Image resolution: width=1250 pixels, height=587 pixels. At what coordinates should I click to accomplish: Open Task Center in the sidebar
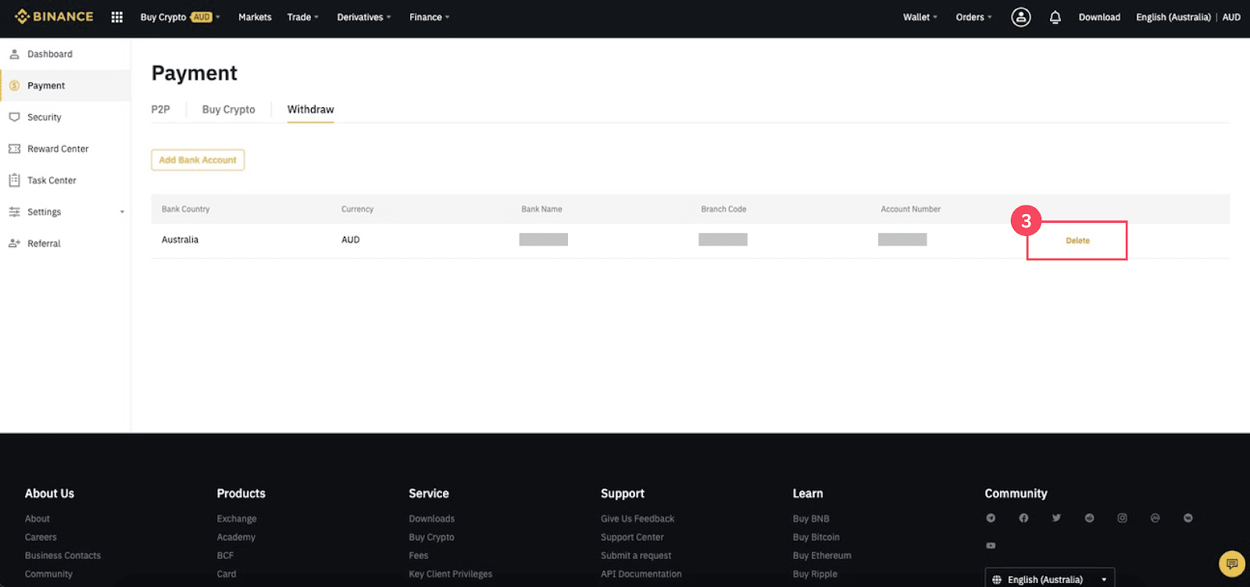(x=52, y=181)
